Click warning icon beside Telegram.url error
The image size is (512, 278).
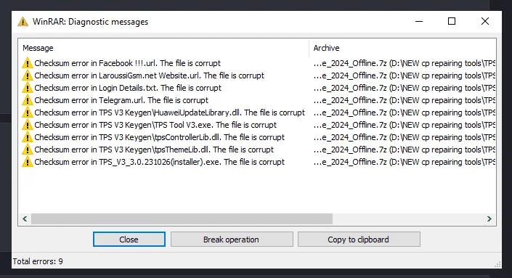[28, 100]
